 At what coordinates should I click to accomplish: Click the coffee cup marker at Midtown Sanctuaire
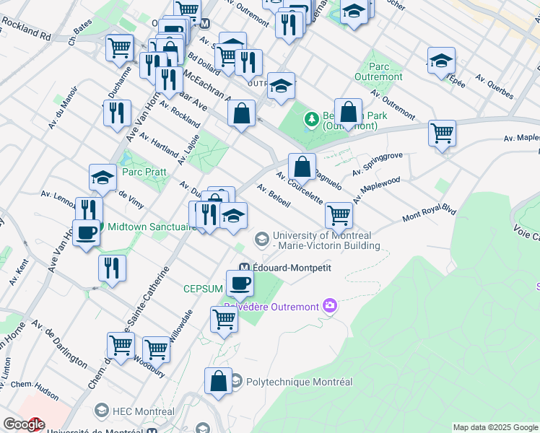[87, 233]
